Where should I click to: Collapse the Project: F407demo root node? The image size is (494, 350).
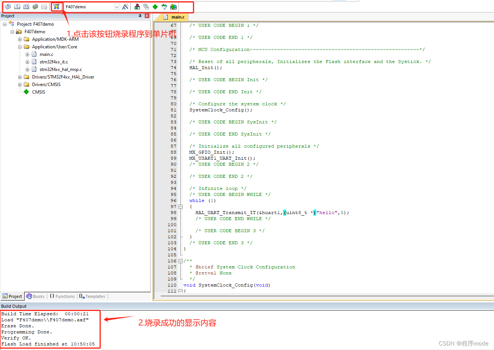coord(5,24)
